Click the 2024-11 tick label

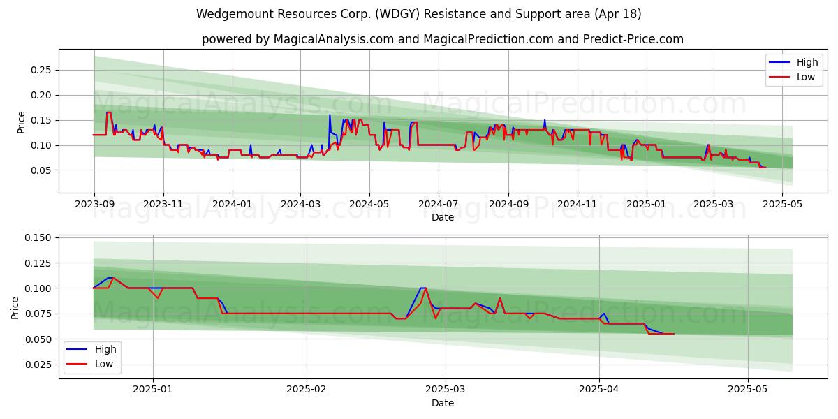pyautogui.click(x=577, y=204)
